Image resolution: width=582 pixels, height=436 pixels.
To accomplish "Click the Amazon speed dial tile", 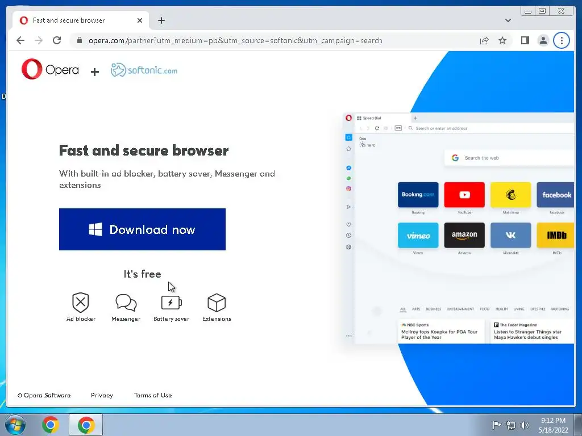I will click(x=464, y=236).
